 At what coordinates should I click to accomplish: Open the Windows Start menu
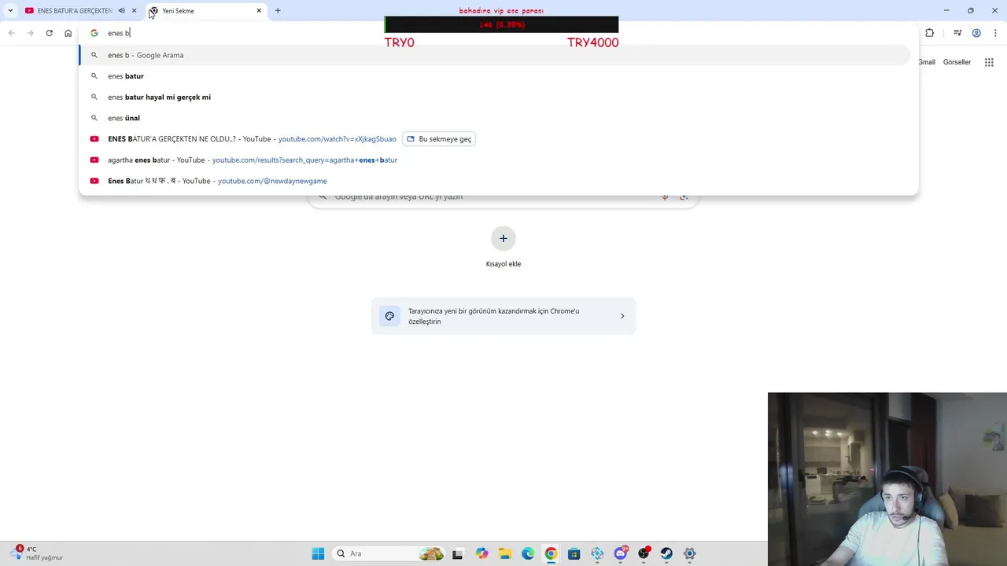coord(318,553)
